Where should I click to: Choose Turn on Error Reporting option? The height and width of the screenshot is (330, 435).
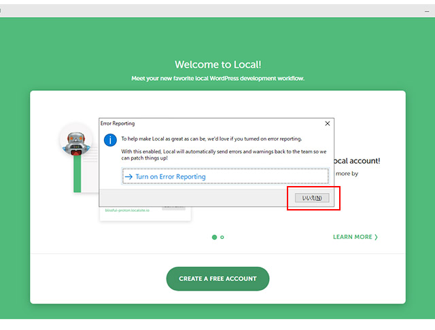[x=225, y=177]
